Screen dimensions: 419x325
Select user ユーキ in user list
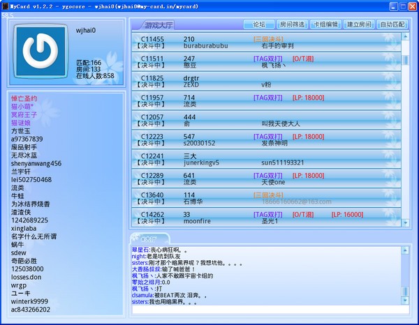click(21, 293)
